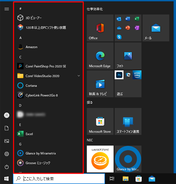The height and width of the screenshot is (184, 176).
Task: Open the Glance by Mir... tile
Action: tap(128, 159)
